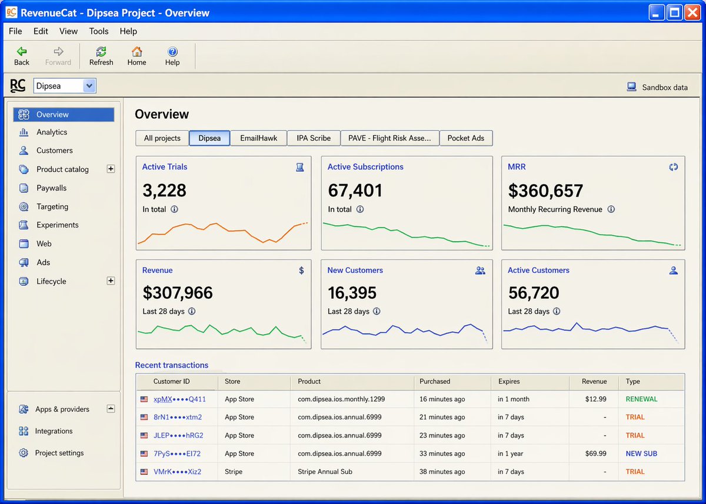
Task: Open the Dipsea project dropdown
Action: pyautogui.click(x=89, y=86)
